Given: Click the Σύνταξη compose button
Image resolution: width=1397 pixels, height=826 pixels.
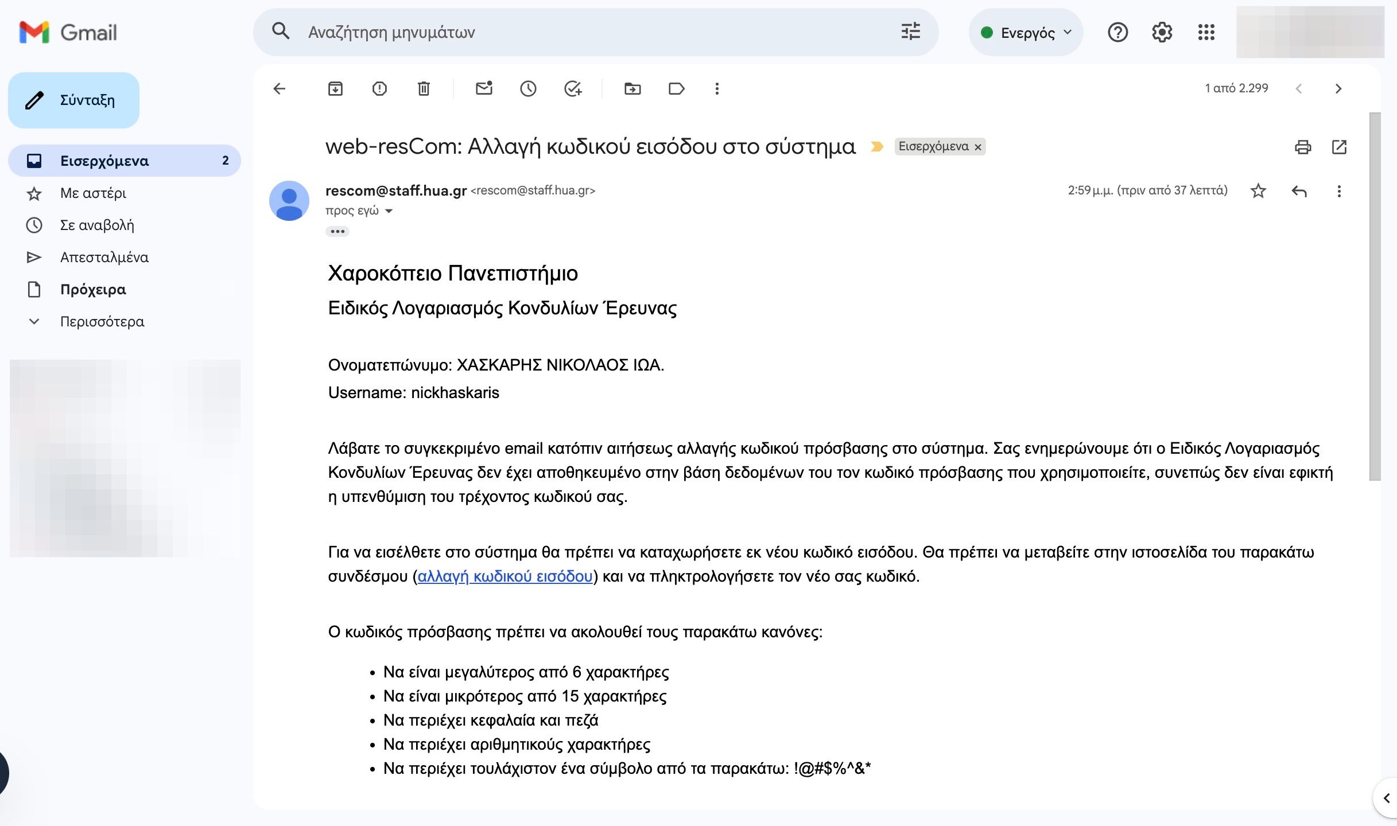Looking at the screenshot, I should (x=74, y=100).
